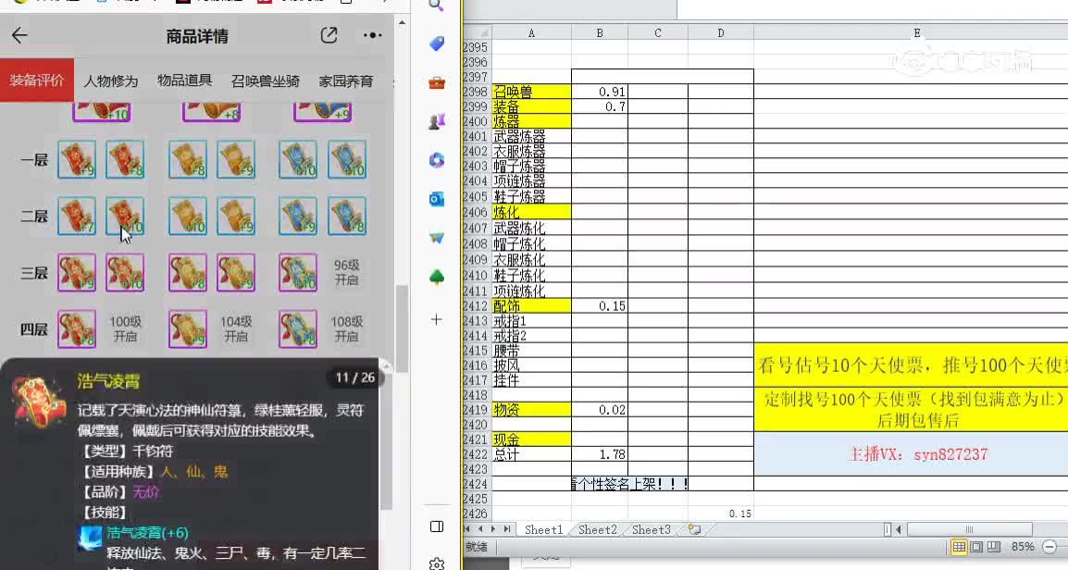Image resolution: width=1068 pixels, height=570 pixels.
Task: Switch to Normal view in Excel status bar
Action: coord(959,546)
